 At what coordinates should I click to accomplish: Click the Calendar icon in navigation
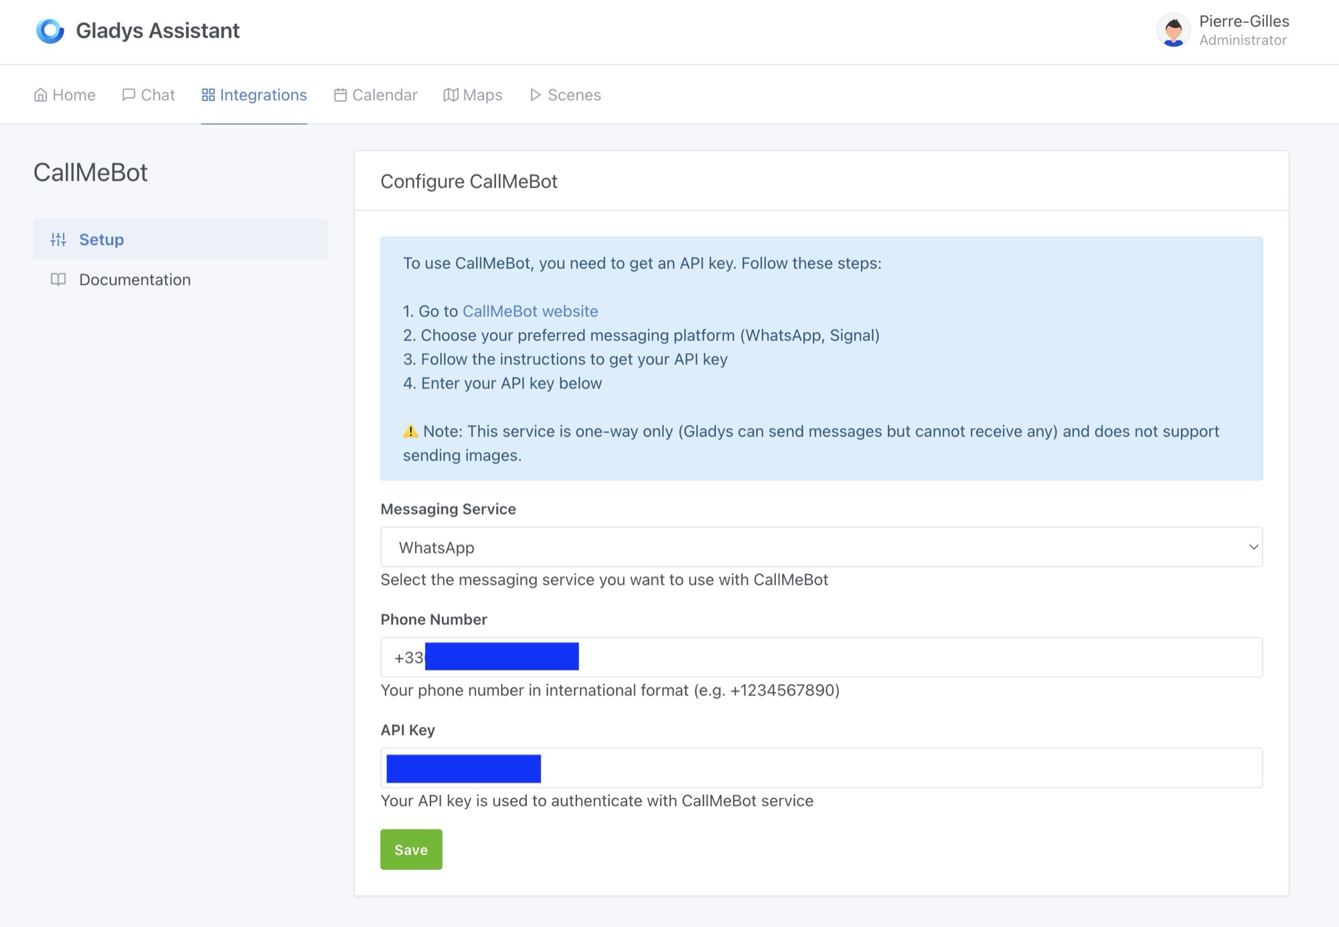tap(340, 95)
